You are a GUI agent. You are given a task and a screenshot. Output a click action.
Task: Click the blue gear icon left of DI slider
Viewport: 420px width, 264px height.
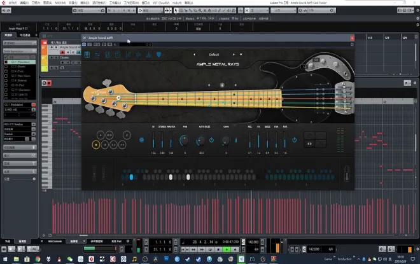[x=142, y=140]
